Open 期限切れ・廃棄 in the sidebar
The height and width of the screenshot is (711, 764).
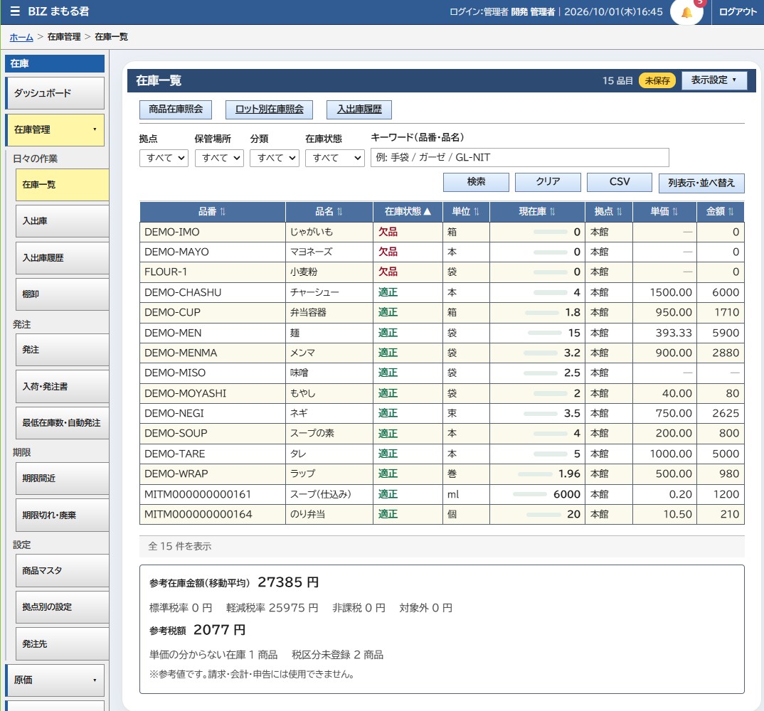(x=62, y=515)
